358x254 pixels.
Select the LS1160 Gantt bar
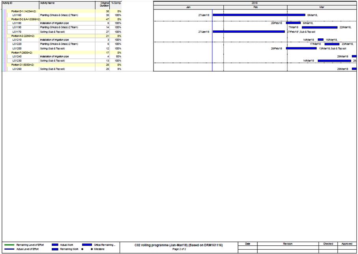coord(259,15)
